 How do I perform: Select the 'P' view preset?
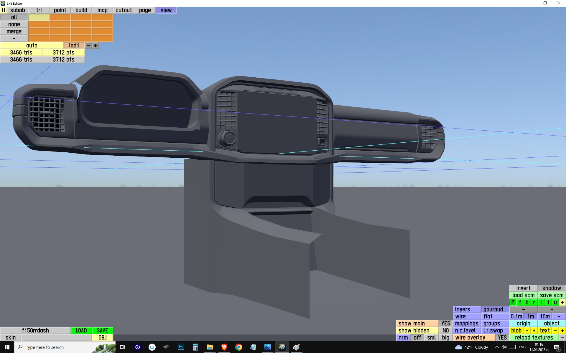(x=513, y=302)
